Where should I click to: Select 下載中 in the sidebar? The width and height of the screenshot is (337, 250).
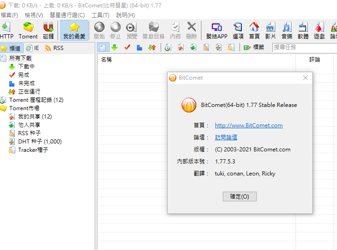26,67
